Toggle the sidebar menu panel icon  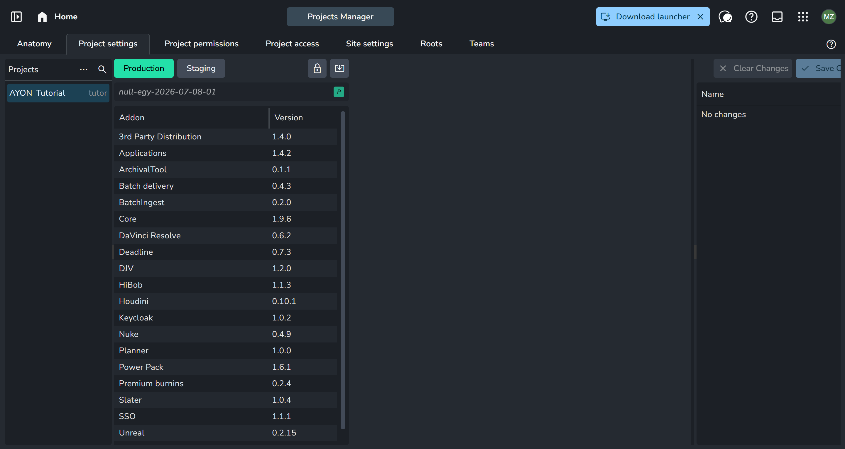(x=16, y=17)
